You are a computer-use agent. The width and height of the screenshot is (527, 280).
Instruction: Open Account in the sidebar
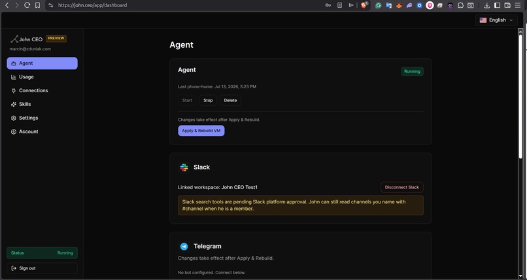point(42,131)
